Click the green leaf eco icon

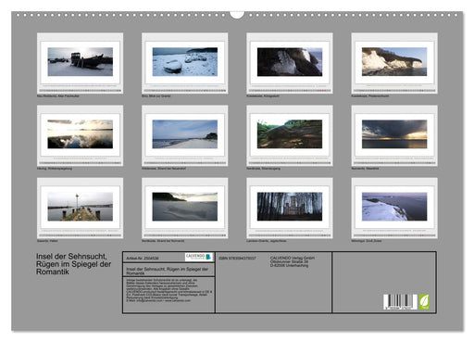click(x=424, y=302)
